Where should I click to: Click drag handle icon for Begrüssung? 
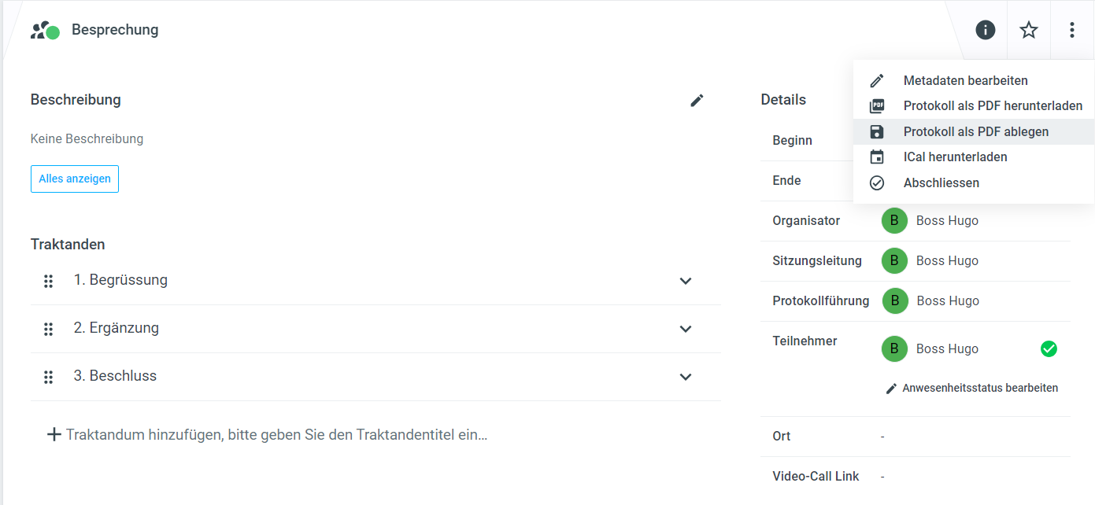(48, 281)
